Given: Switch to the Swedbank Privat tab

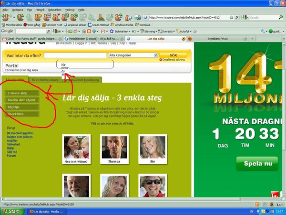Looking at the screenshot, I should (218, 39).
